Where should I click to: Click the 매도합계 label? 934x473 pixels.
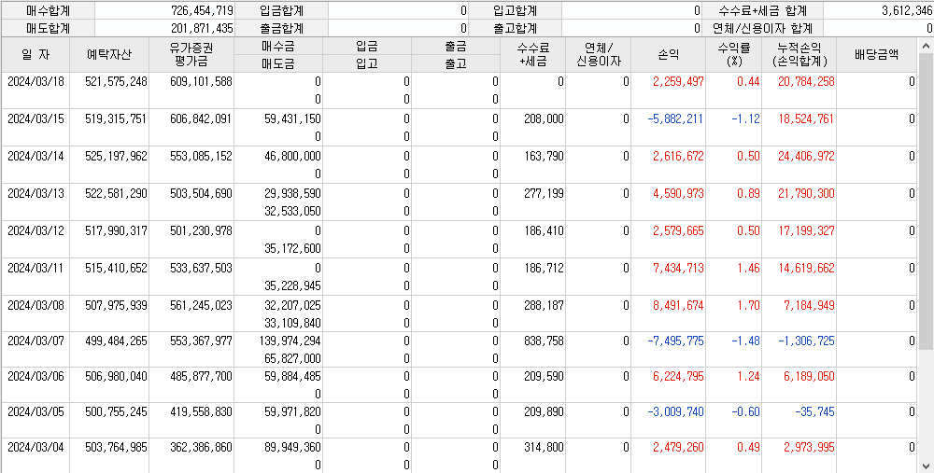[x=48, y=28]
